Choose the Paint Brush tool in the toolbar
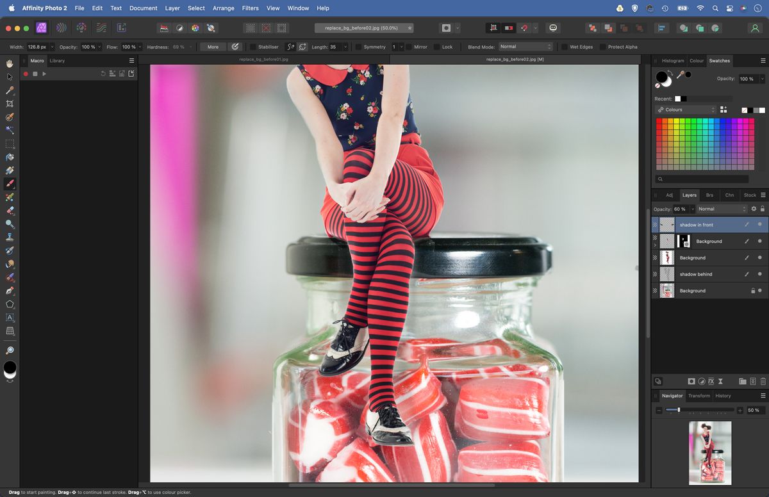 (10, 183)
